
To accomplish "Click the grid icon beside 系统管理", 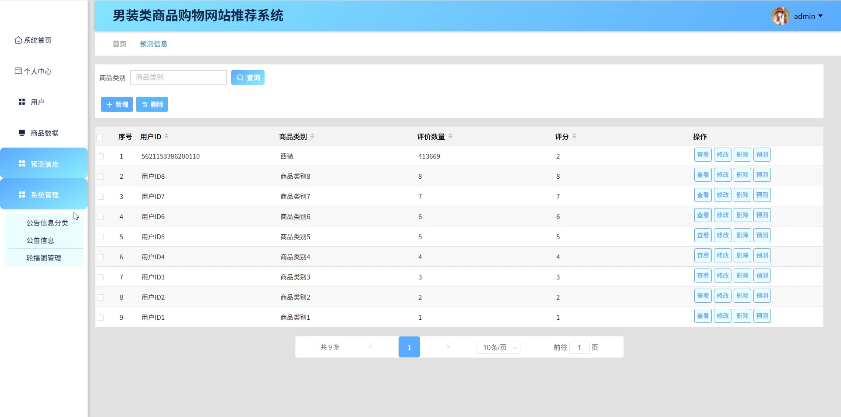I will [x=22, y=194].
